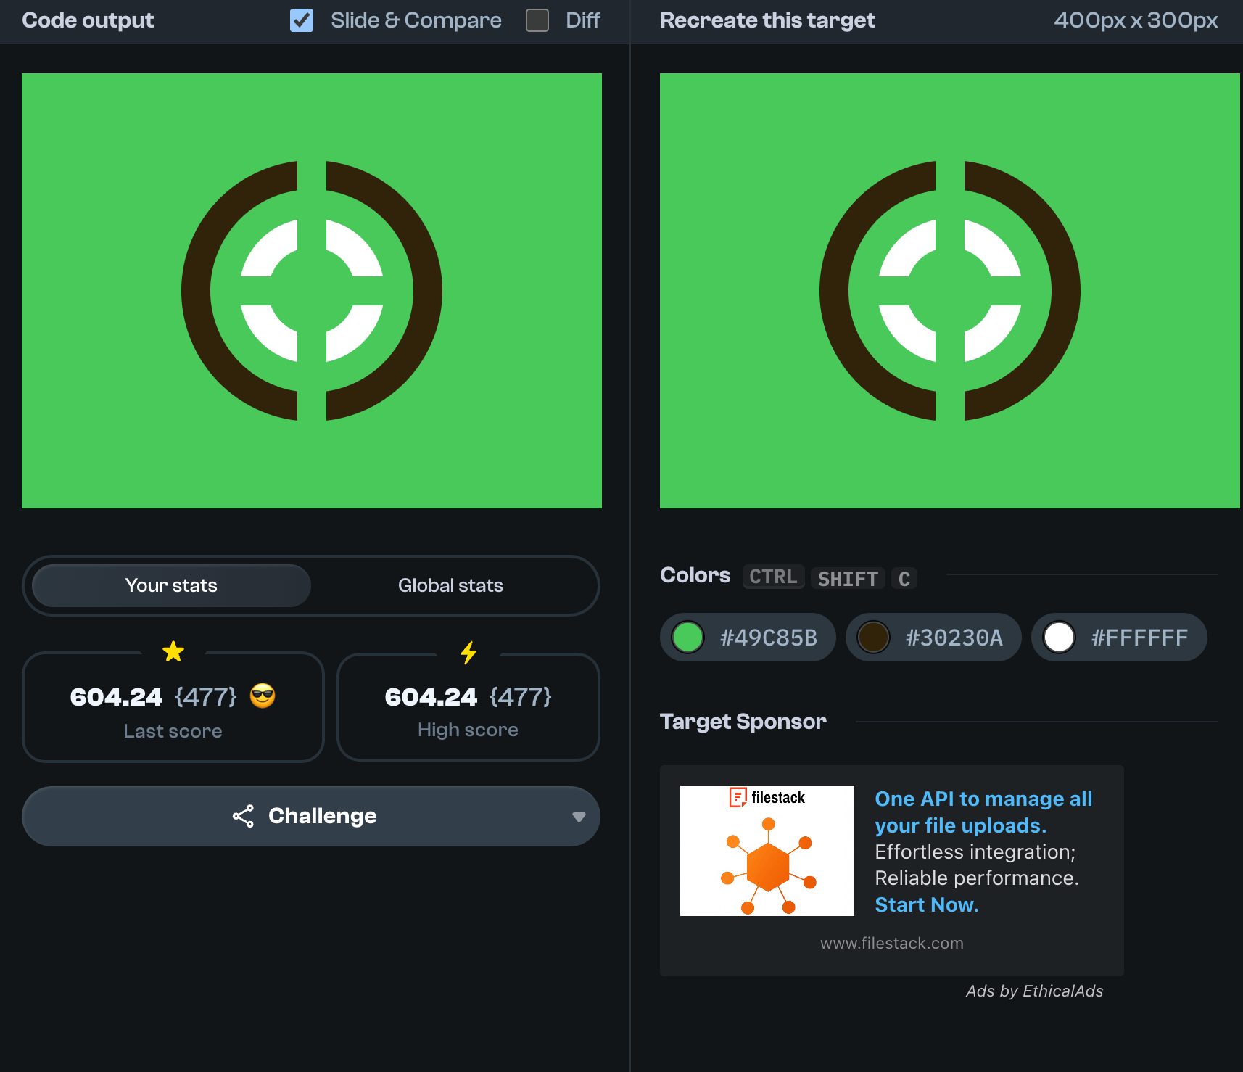Expand the Challenge dropdown arrow
Screen dimensions: 1243x1072
pos(578,817)
